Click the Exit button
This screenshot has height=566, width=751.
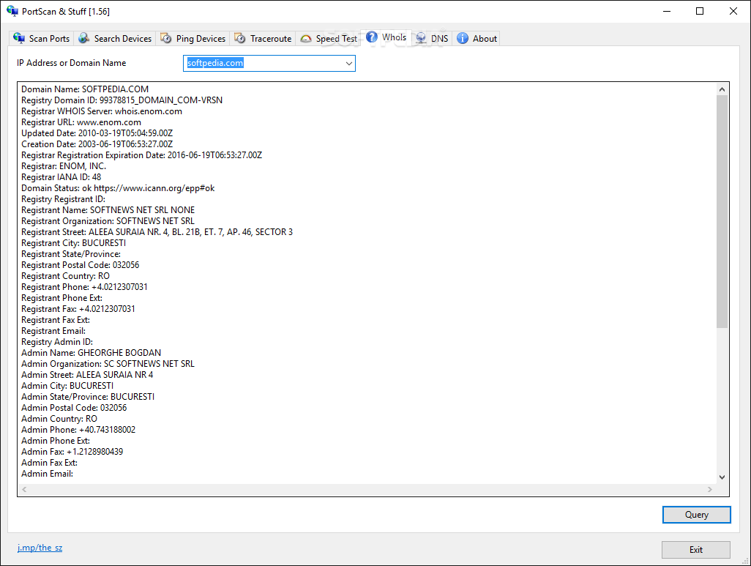(696, 550)
